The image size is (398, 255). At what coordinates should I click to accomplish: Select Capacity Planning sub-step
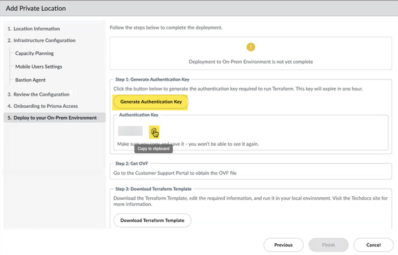34,53
